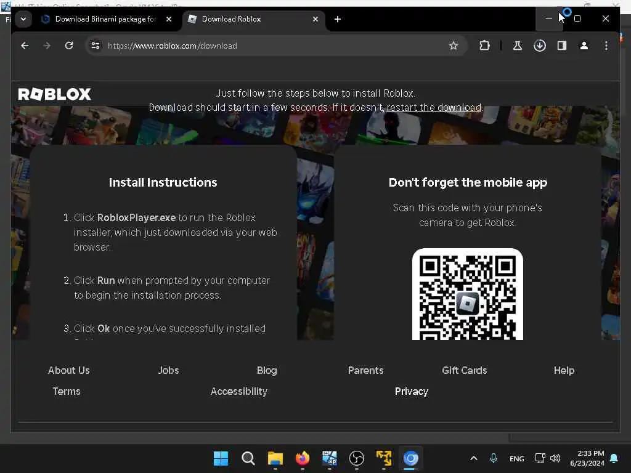Go back to the previous page

coord(25,46)
